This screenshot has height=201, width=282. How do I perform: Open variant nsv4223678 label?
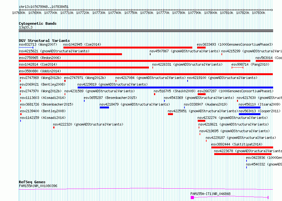pyautogui.click(x=248, y=151)
